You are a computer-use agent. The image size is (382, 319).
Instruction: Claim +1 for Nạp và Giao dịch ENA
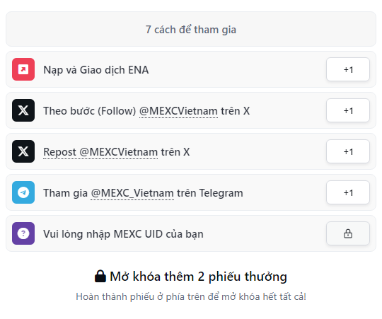348,69
